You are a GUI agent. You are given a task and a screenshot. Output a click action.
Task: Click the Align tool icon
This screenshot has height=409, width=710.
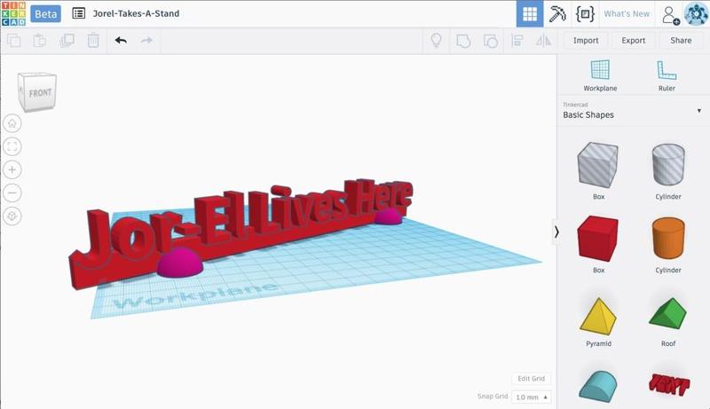(517, 41)
